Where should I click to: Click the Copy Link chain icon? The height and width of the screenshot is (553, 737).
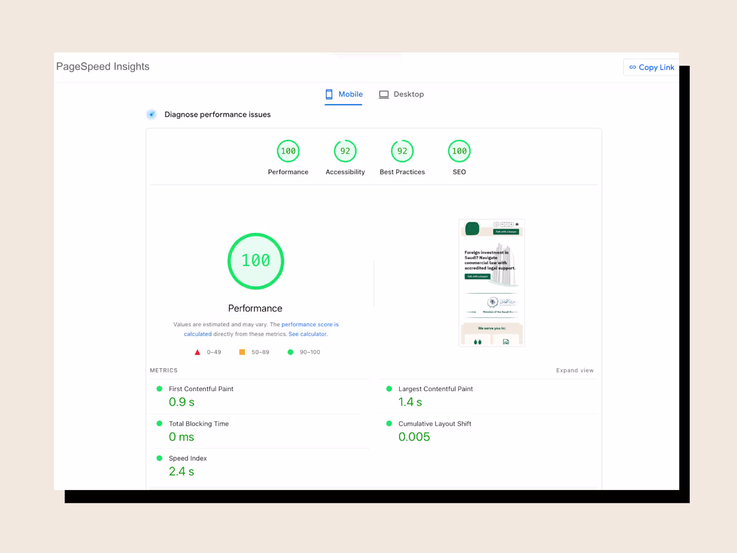[x=632, y=67]
